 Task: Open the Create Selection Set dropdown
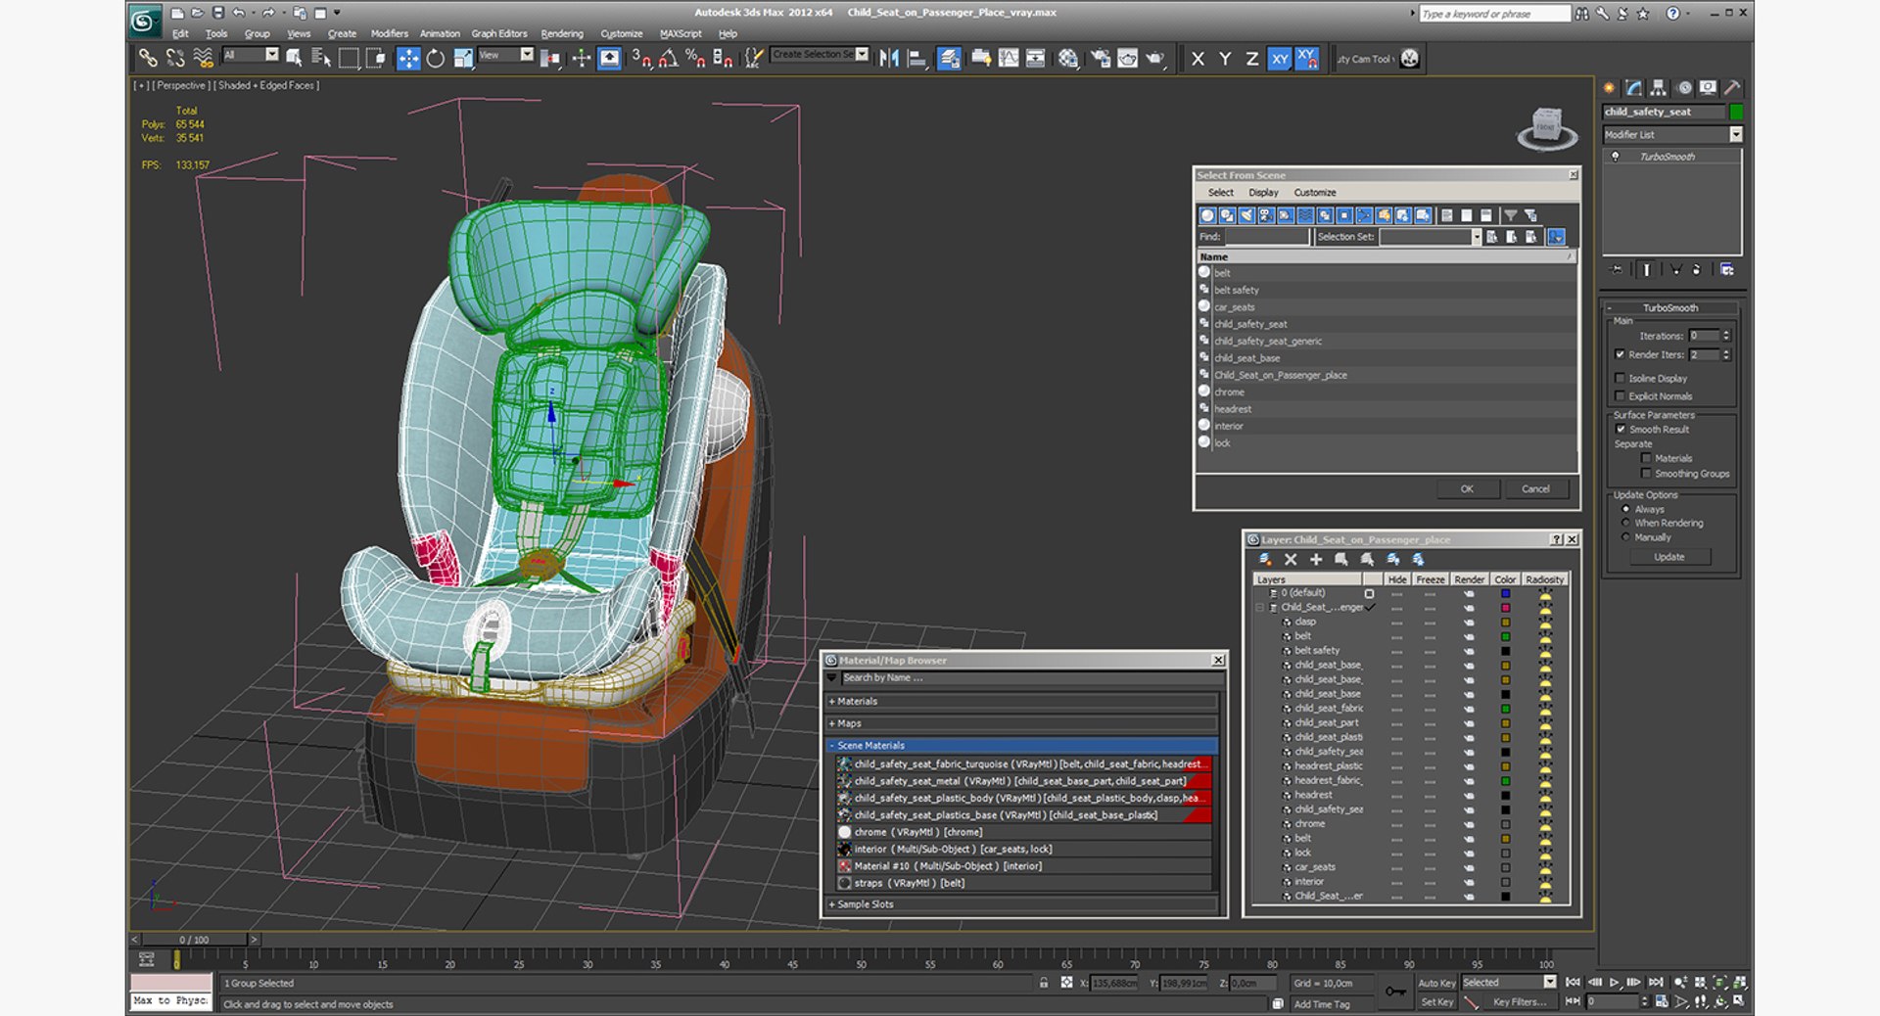click(x=862, y=55)
